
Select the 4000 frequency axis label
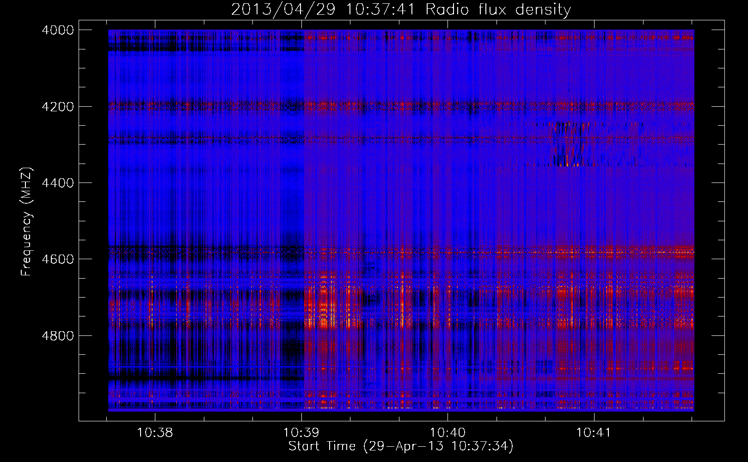pos(58,30)
